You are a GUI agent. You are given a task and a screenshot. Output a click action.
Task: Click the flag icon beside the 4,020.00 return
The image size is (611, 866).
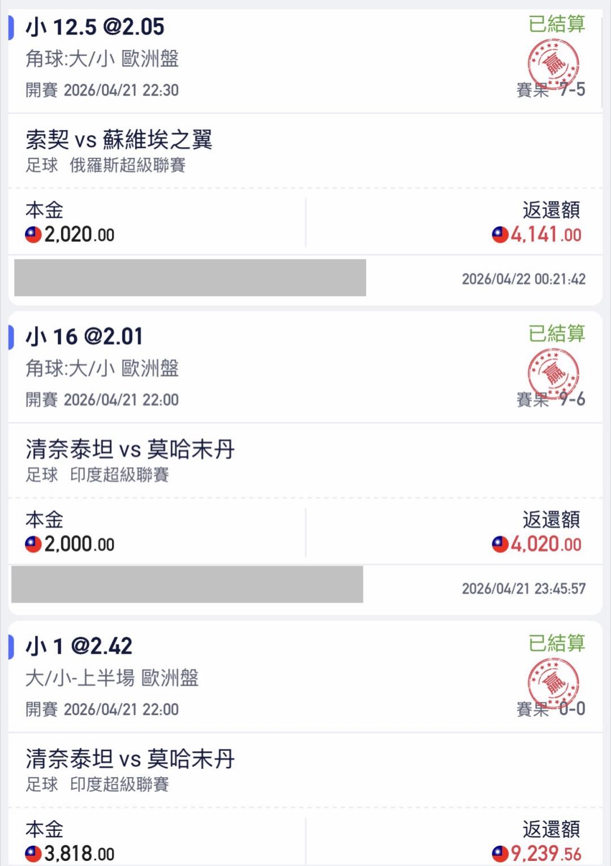pyautogui.click(x=500, y=544)
